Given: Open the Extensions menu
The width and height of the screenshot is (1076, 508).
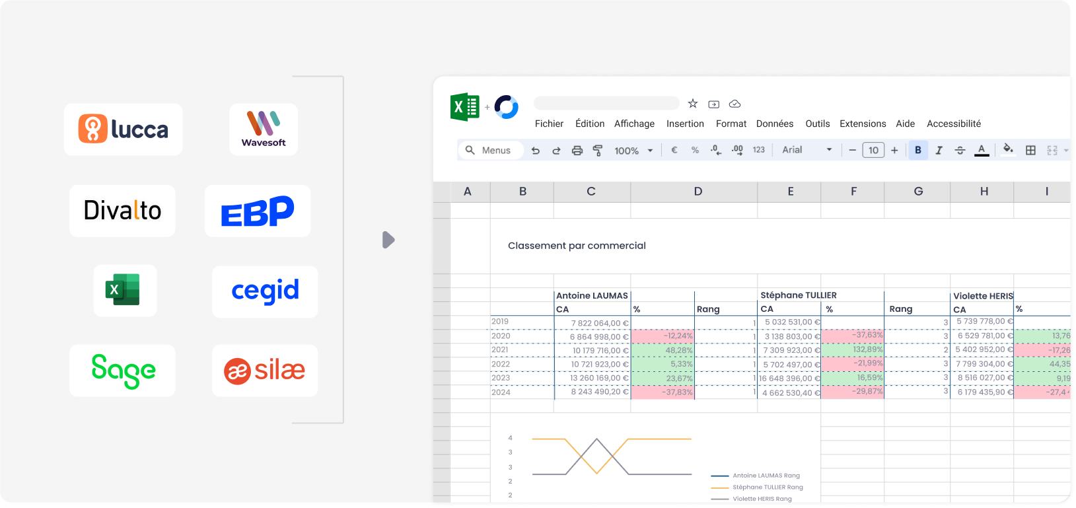Looking at the screenshot, I should [863, 124].
